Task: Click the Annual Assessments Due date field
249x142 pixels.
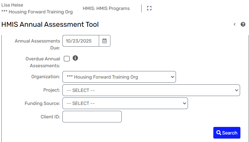Action: pyautogui.click(x=81, y=41)
